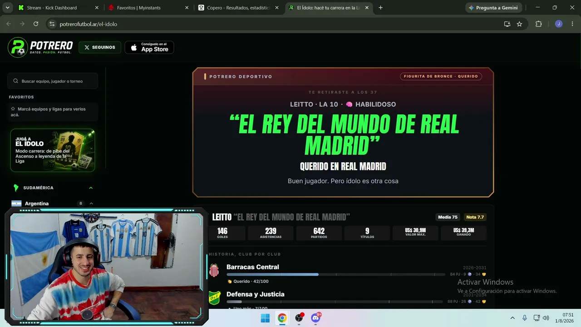Click the X Seguinos button

click(100, 47)
